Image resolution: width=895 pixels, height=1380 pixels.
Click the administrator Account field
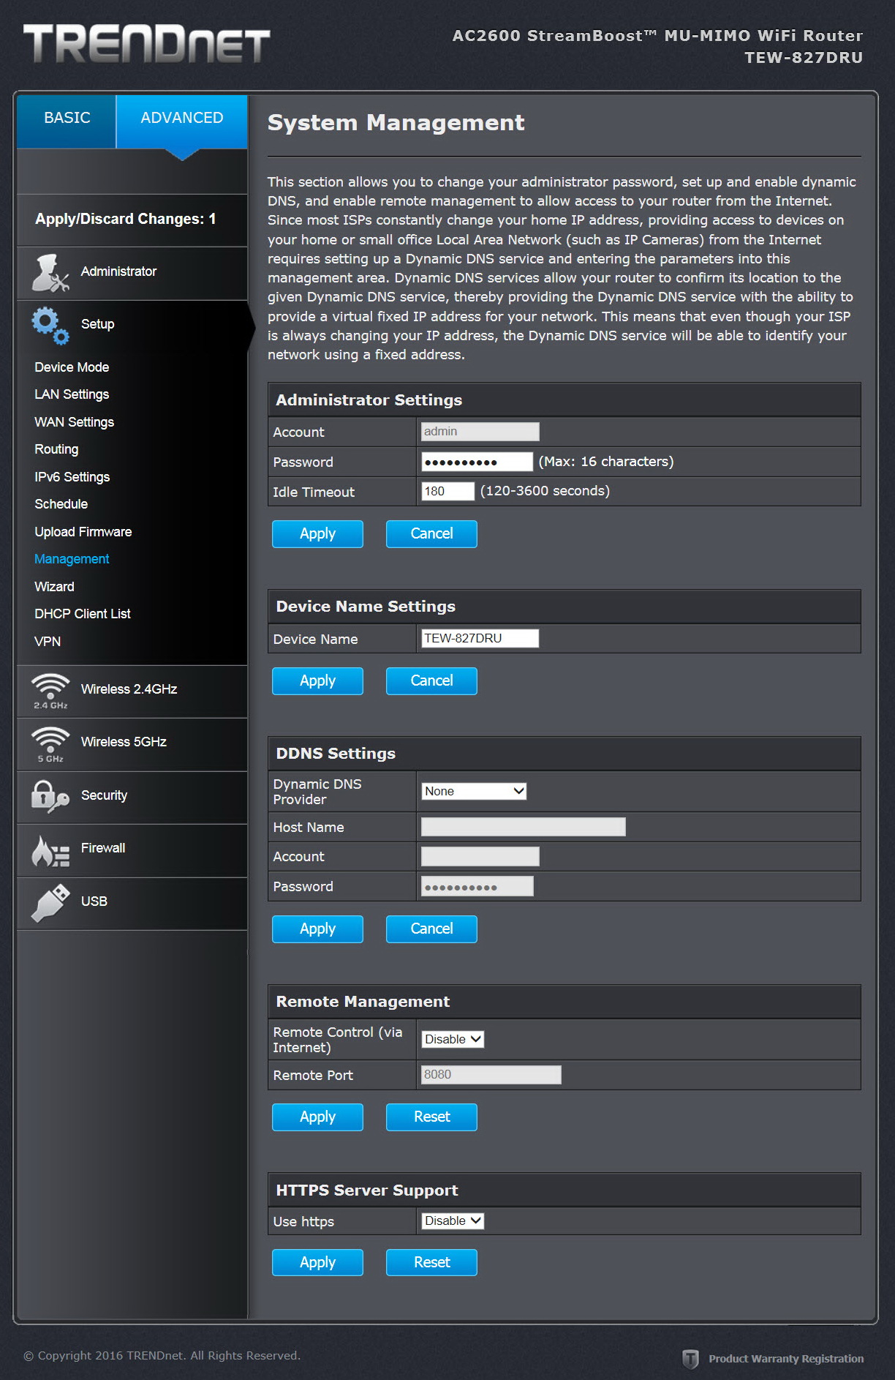pos(480,432)
